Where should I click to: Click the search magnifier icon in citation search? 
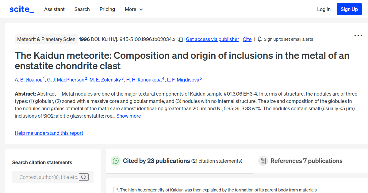(84, 177)
